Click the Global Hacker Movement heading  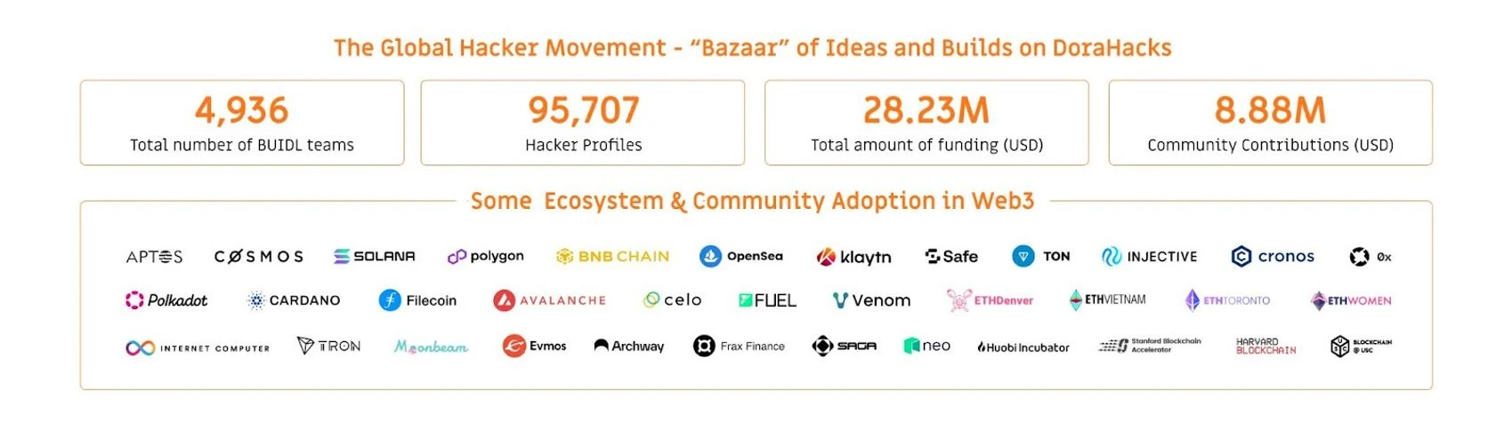pos(752,48)
